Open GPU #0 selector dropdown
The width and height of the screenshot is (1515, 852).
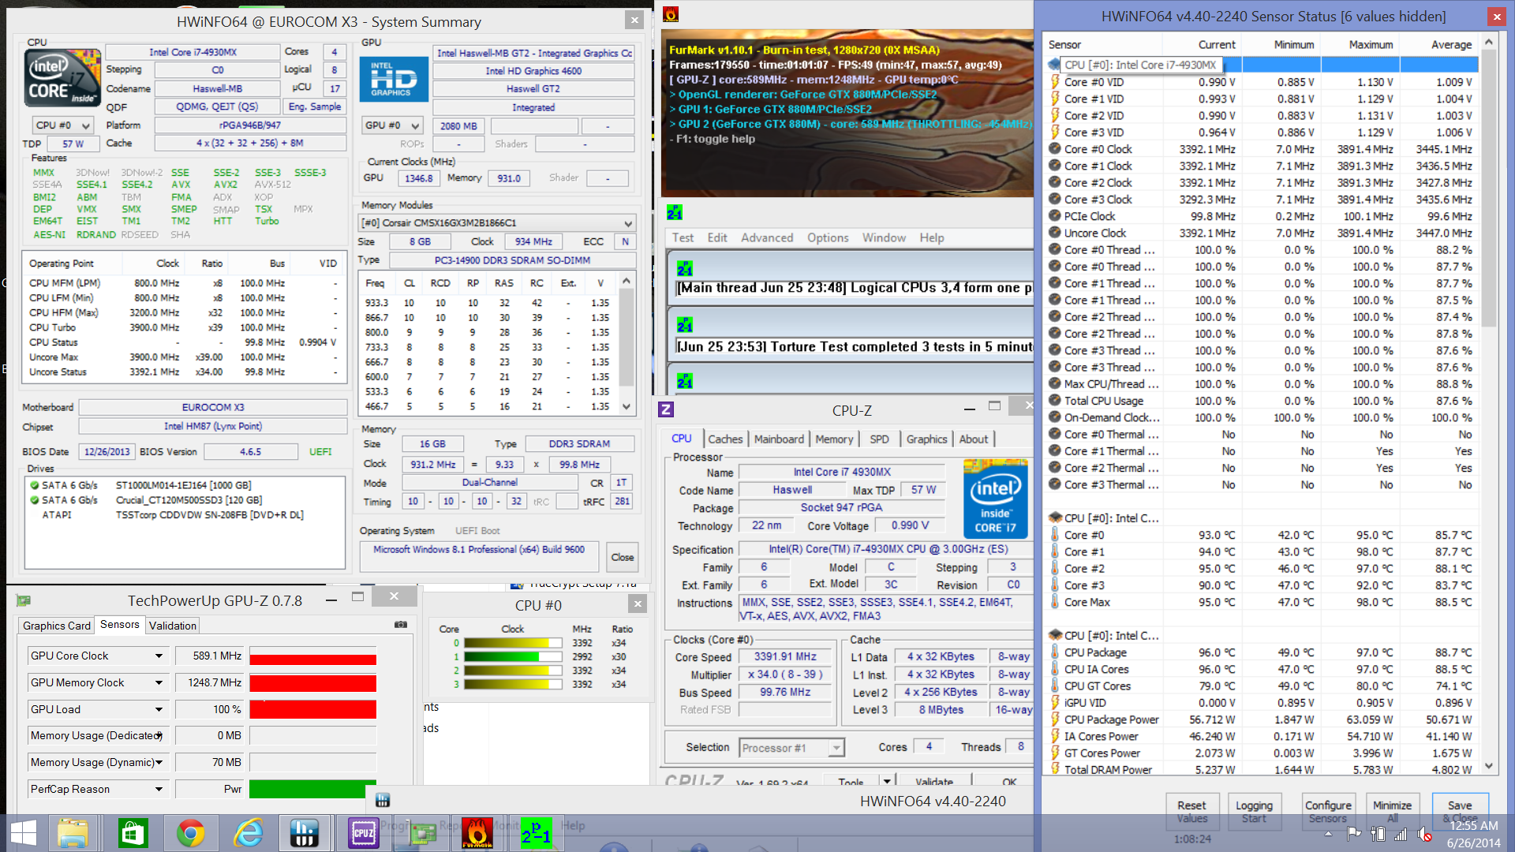tap(393, 125)
